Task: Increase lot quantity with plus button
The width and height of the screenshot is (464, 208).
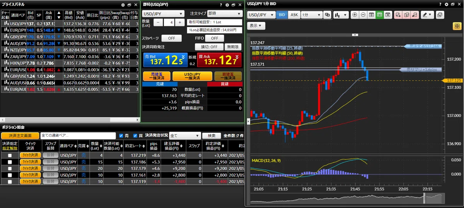Action: 179,22
